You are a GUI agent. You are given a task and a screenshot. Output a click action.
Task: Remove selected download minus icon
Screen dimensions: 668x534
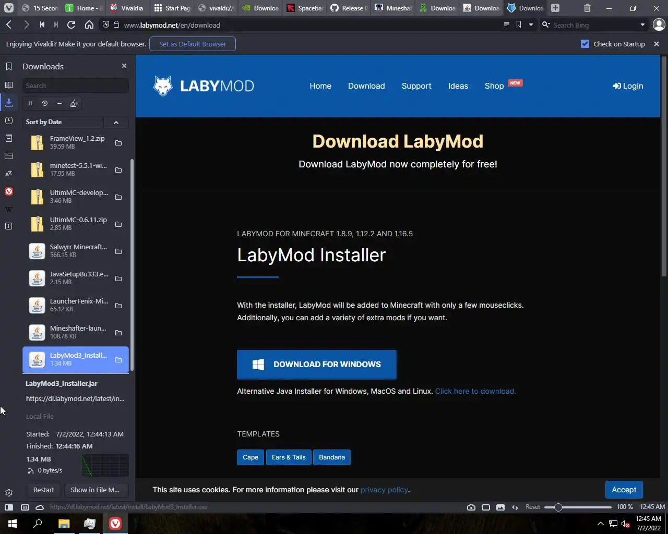pos(59,103)
